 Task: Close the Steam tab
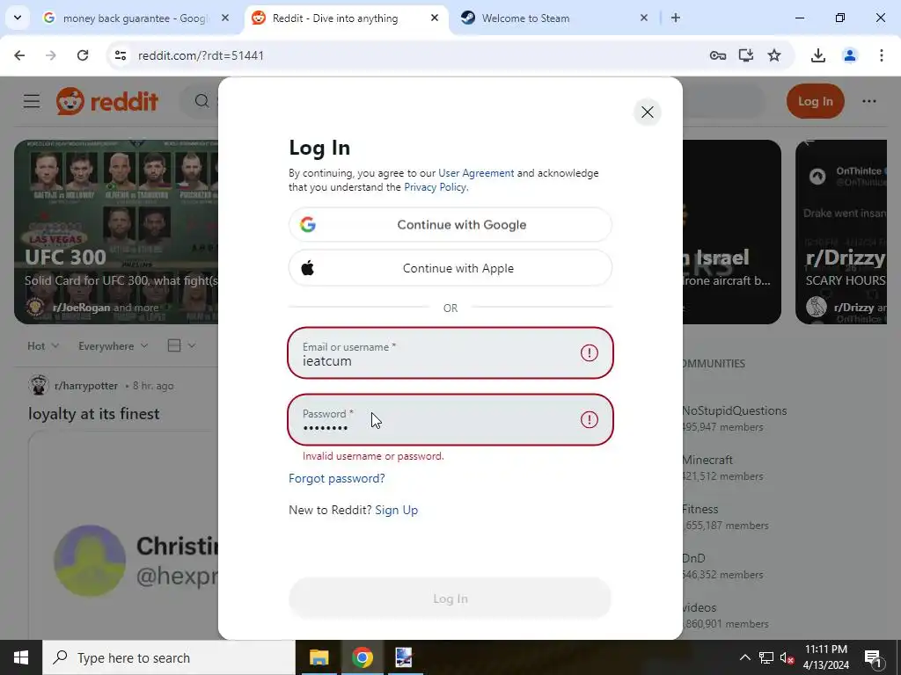(643, 18)
